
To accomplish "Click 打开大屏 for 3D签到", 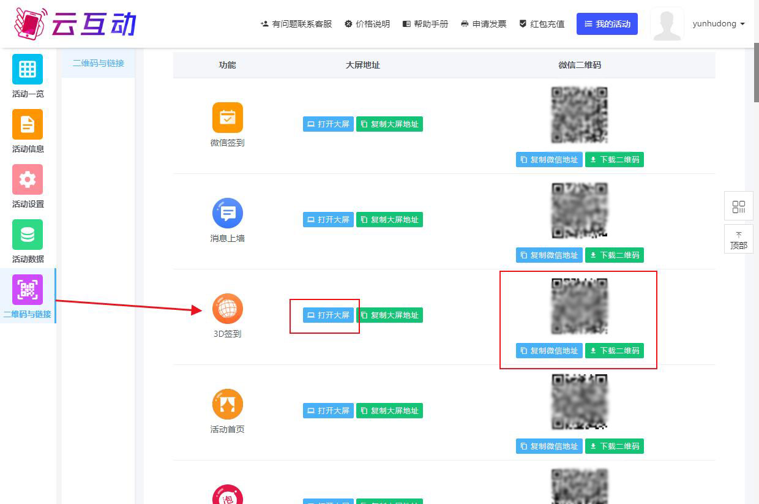I will pyautogui.click(x=328, y=315).
